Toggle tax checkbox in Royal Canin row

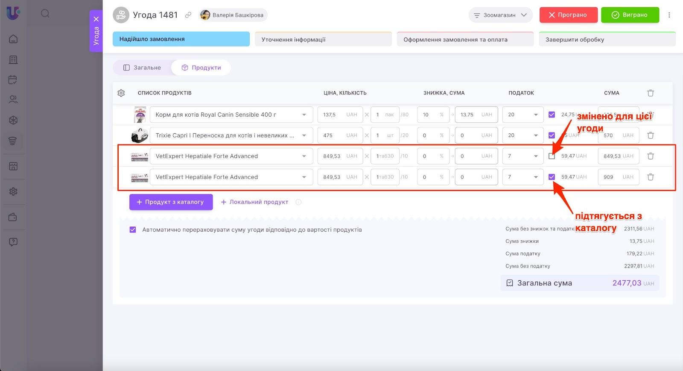coord(552,115)
